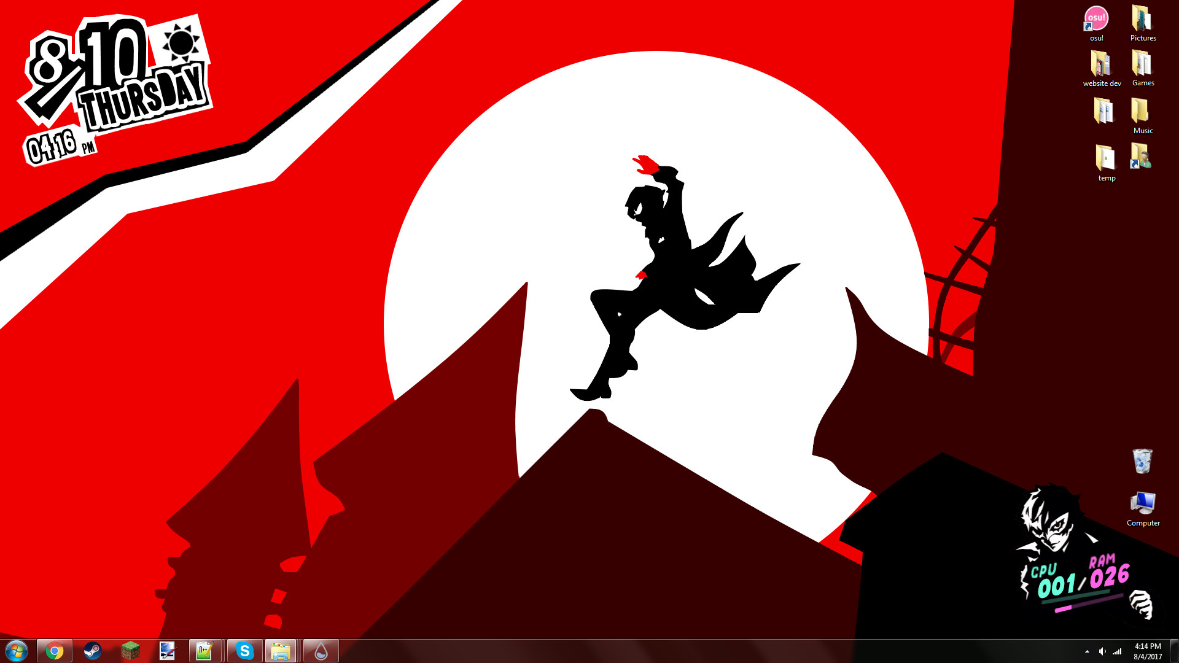Open the Paint program taskbar icon

(167, 651)
